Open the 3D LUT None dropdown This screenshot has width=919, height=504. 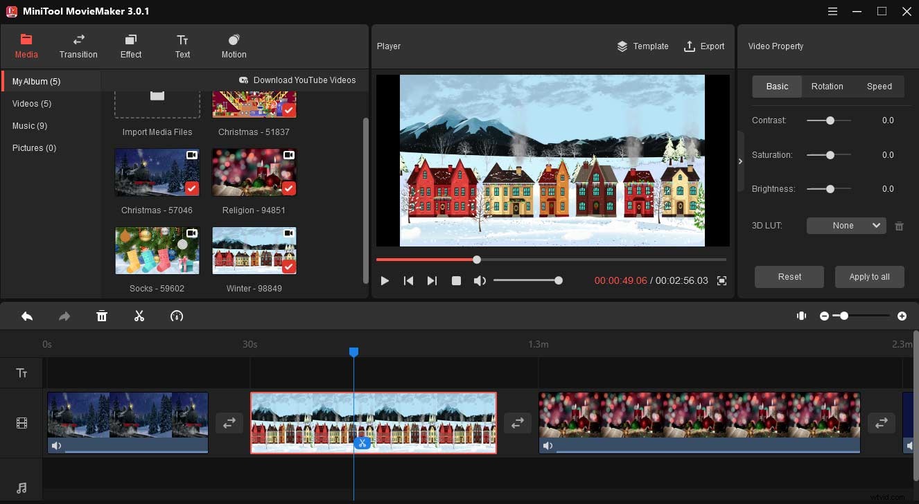(846, 225)
